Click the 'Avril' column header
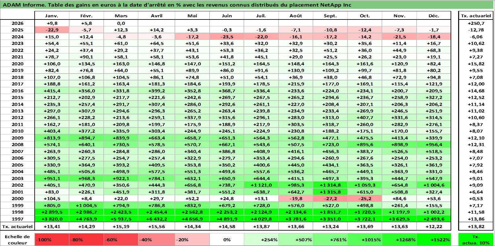The height and width of the screenshot is (246, 495). point(157,16)
